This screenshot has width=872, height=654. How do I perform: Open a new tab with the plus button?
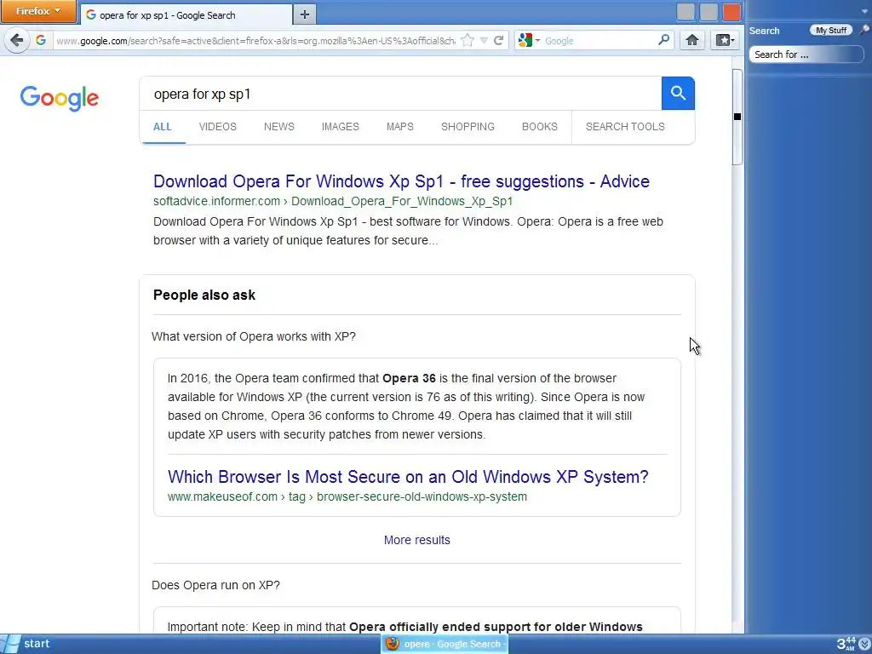(x=304, y=15)
